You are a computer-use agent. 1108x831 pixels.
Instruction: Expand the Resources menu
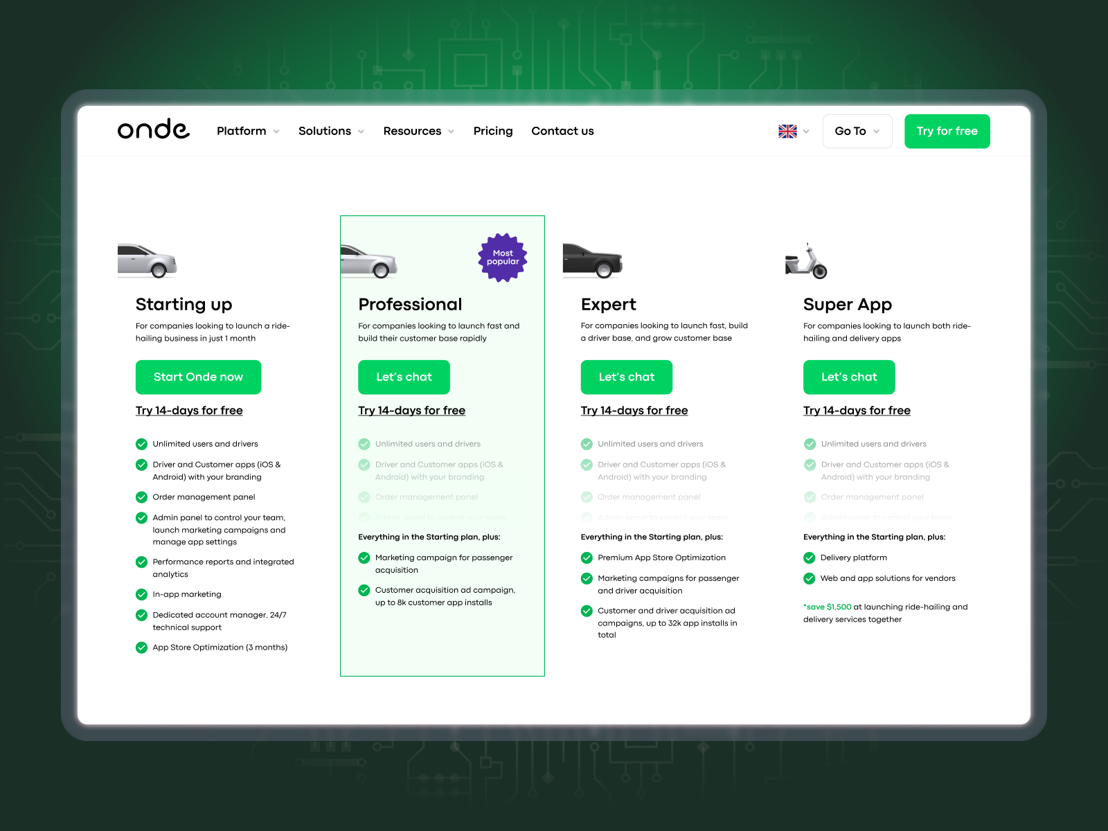[419, 131]
